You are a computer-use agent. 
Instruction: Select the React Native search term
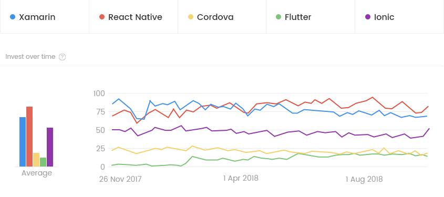[x=135, y=17]
